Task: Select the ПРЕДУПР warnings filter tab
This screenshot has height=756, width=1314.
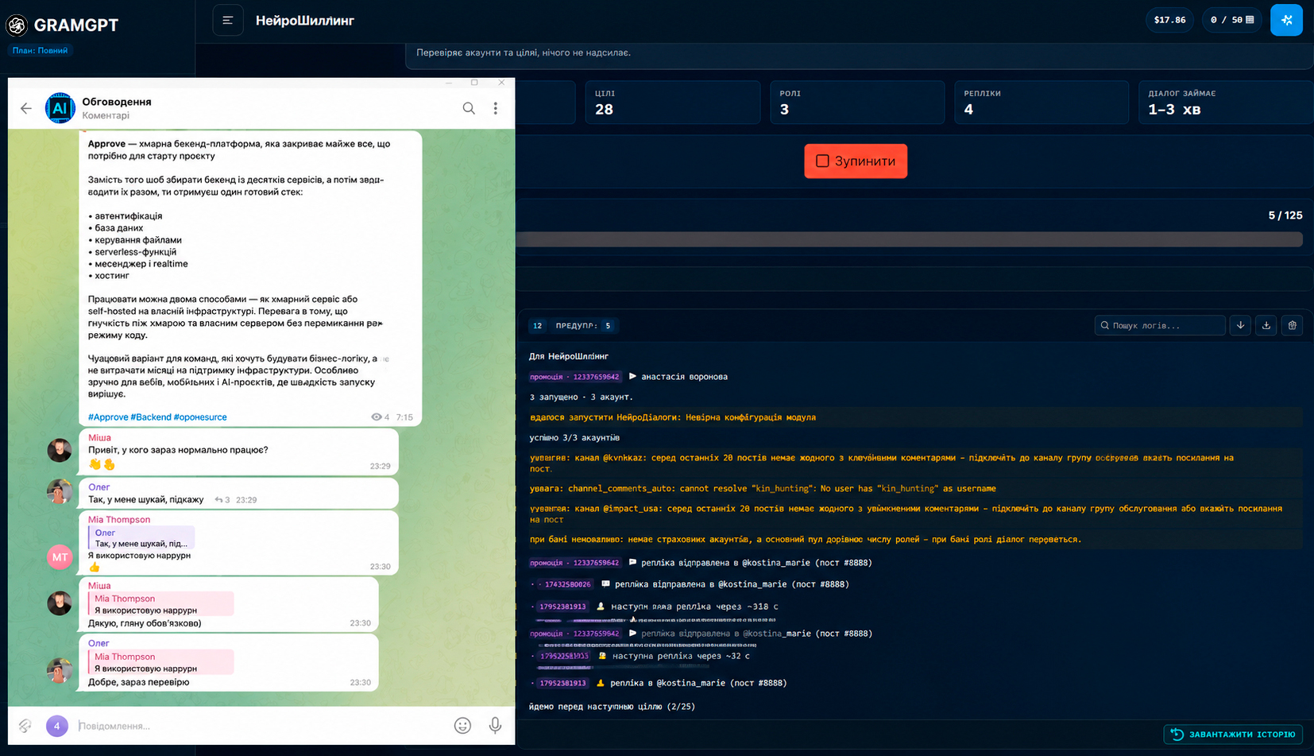Action: click(x=584, y=325)
